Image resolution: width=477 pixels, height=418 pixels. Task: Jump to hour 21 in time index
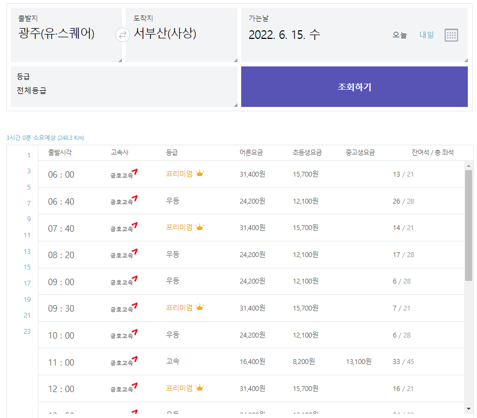[27, 315]
